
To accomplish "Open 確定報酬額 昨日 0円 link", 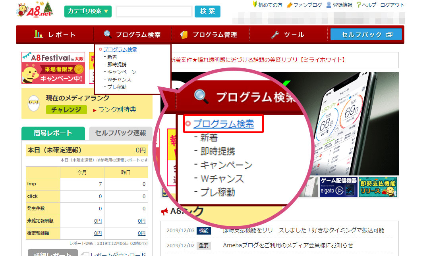I will 141,233.
